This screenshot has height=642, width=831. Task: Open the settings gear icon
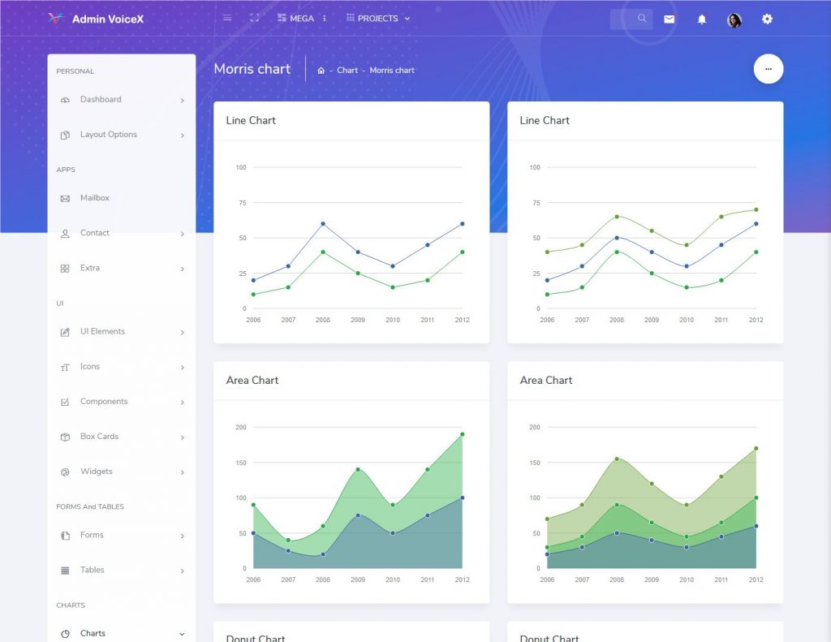pos(767,19)
